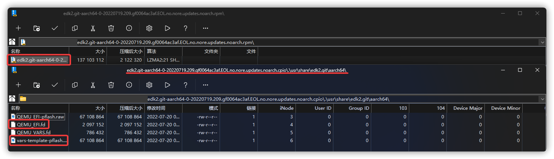554x159 pixels.
Task: Sort by 名称 column in the rpm window
Action: tap(39, 51)
